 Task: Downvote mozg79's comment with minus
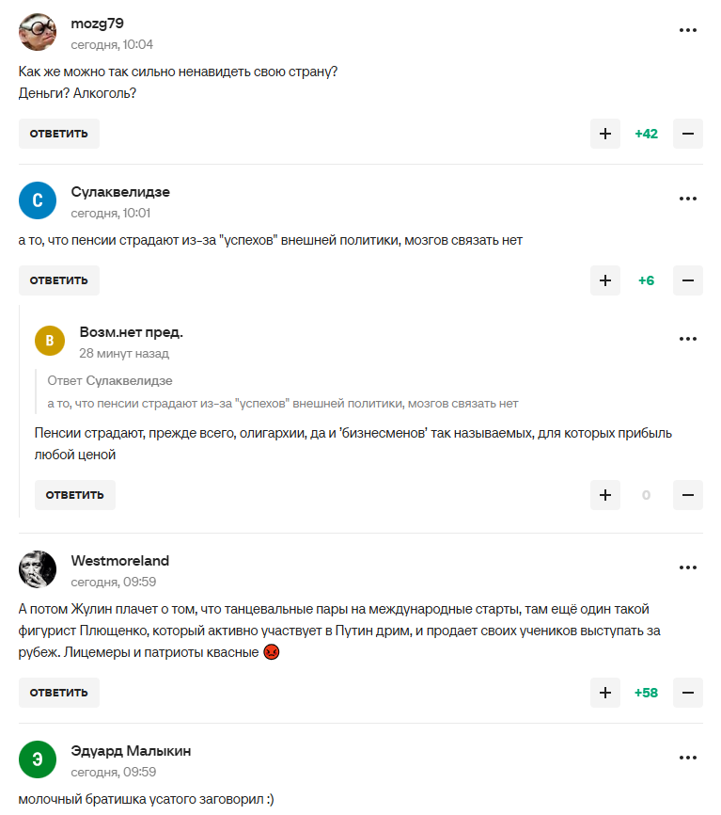coord(688,134)
